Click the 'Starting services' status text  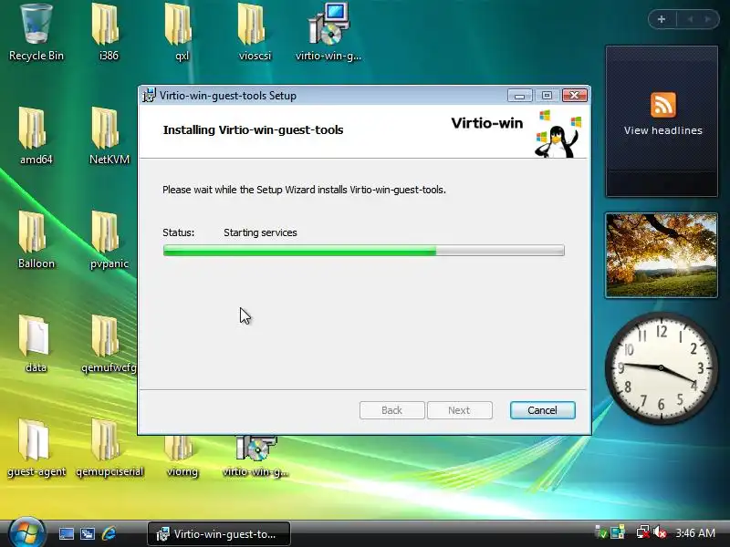coord(260,232)
